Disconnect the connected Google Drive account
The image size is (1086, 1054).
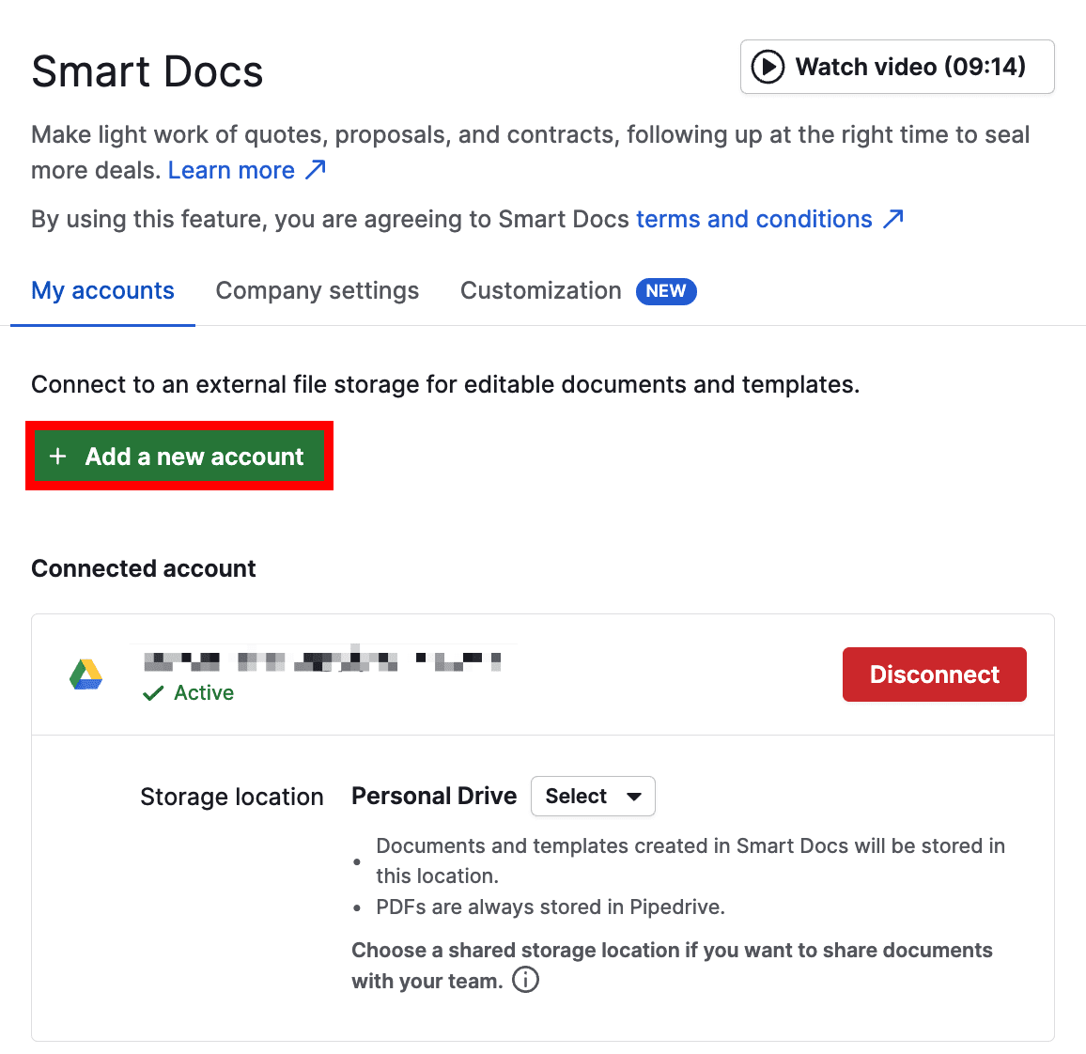(x=934, y=674)
